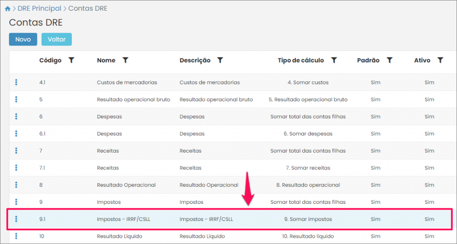
Task: Open filter for Ativo column
Action: pyautogui.click(x=440, y=60)
